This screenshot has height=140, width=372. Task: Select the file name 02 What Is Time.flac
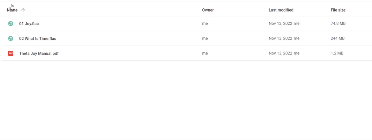click(38, 38)
